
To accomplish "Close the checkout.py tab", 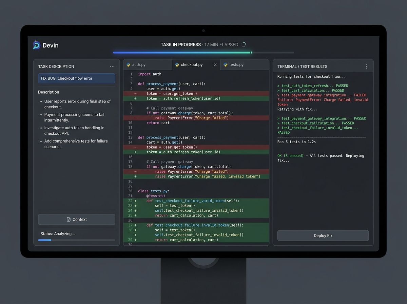I will tap(215, 64).
